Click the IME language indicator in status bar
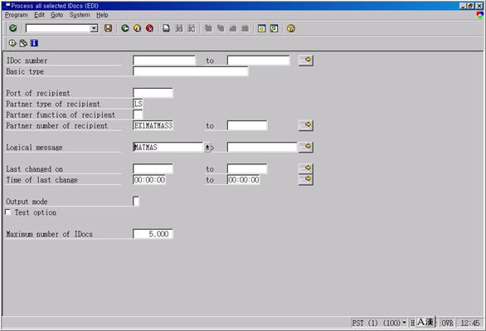 tap(425, 323)
